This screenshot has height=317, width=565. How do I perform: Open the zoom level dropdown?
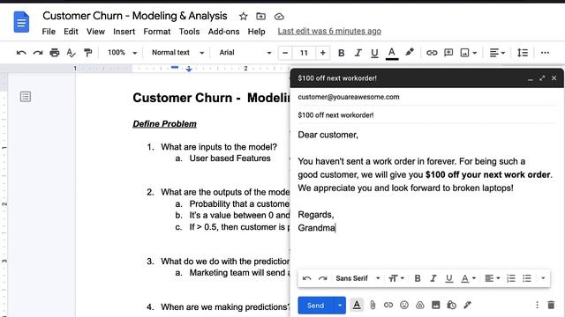point(122,53)
